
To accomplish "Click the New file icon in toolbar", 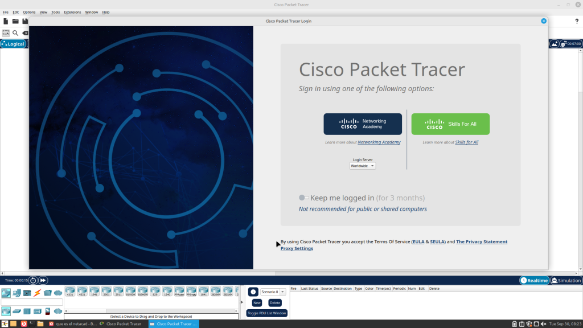I will [6, 22].
